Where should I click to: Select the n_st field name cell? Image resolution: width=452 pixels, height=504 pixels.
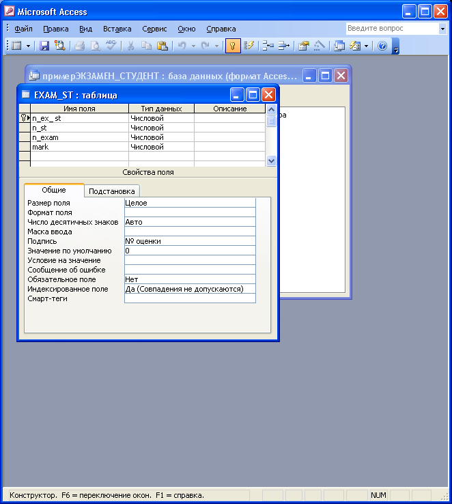pyautogui.click(x=79, y=128)
